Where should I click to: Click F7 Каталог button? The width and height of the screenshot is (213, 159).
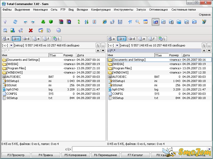(135, 155)
